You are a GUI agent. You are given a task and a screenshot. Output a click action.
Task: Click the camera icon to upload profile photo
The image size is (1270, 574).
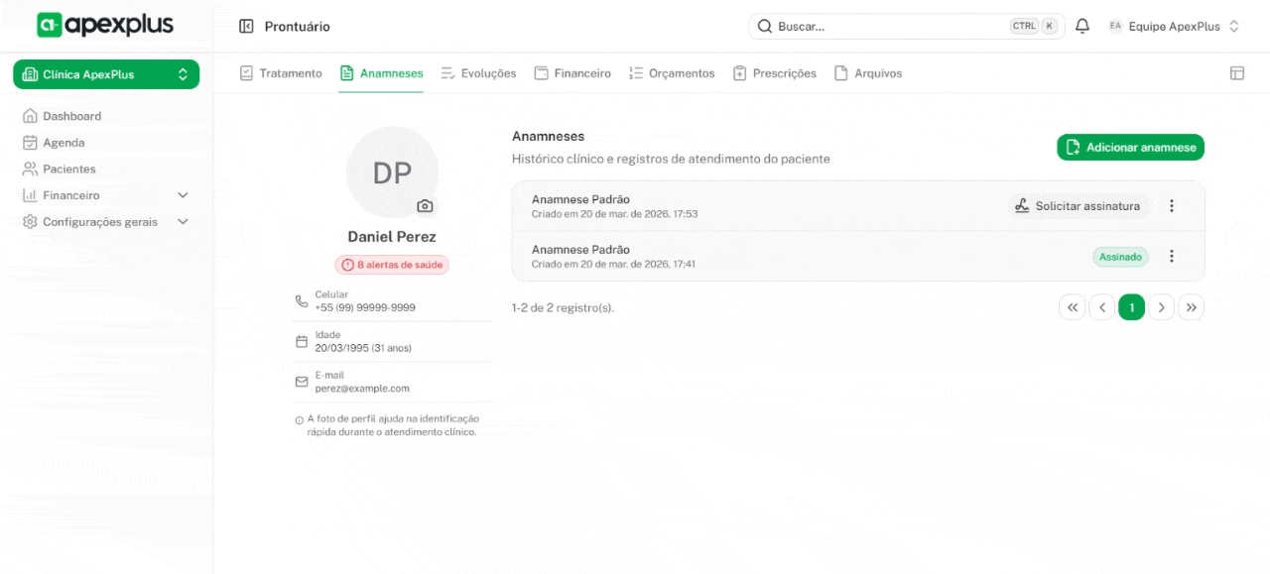click(425, 206)
